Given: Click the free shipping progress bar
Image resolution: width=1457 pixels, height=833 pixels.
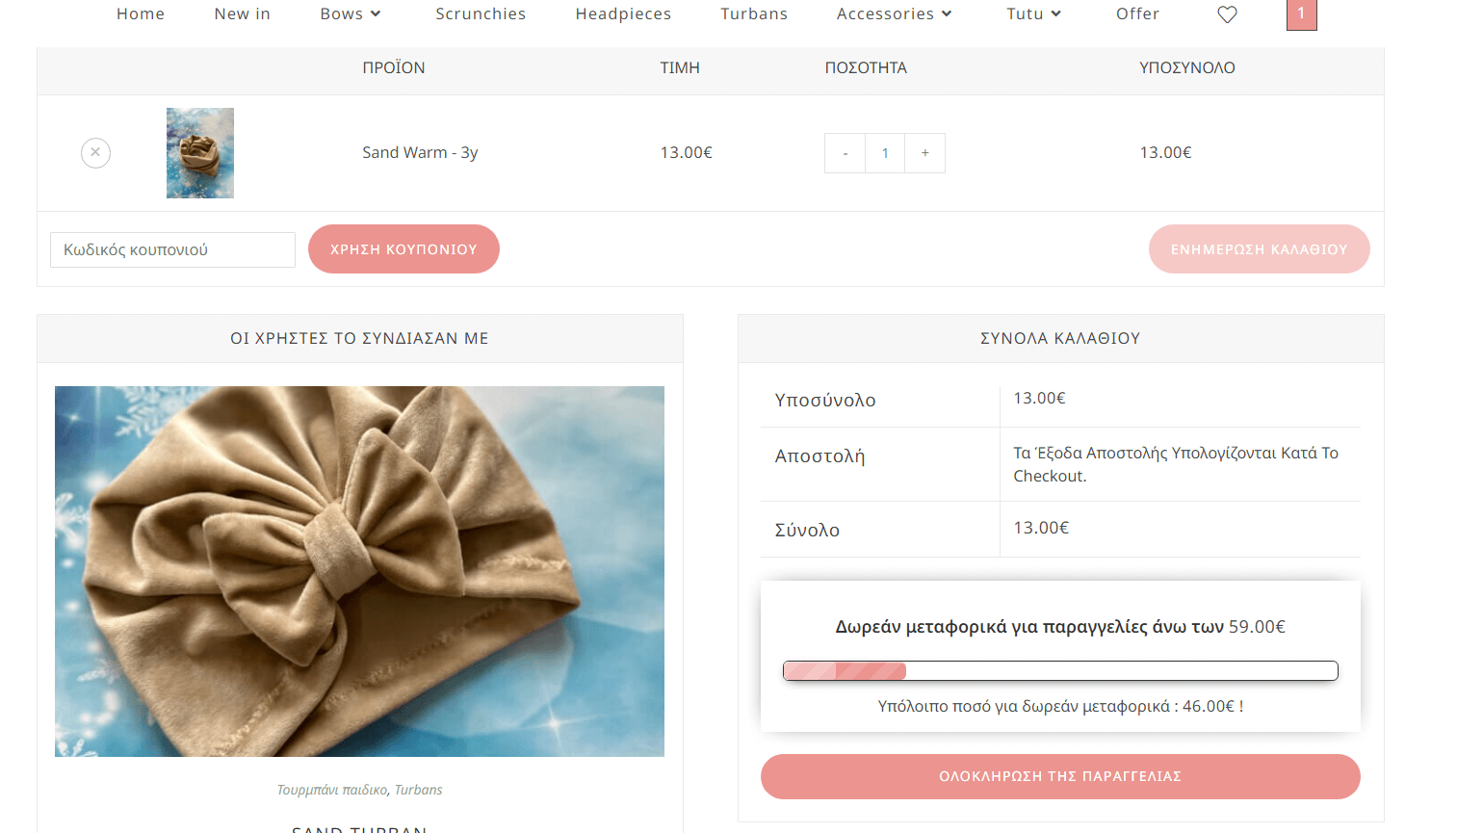Looking at the screenshot, I should (x=1060, y=670).
